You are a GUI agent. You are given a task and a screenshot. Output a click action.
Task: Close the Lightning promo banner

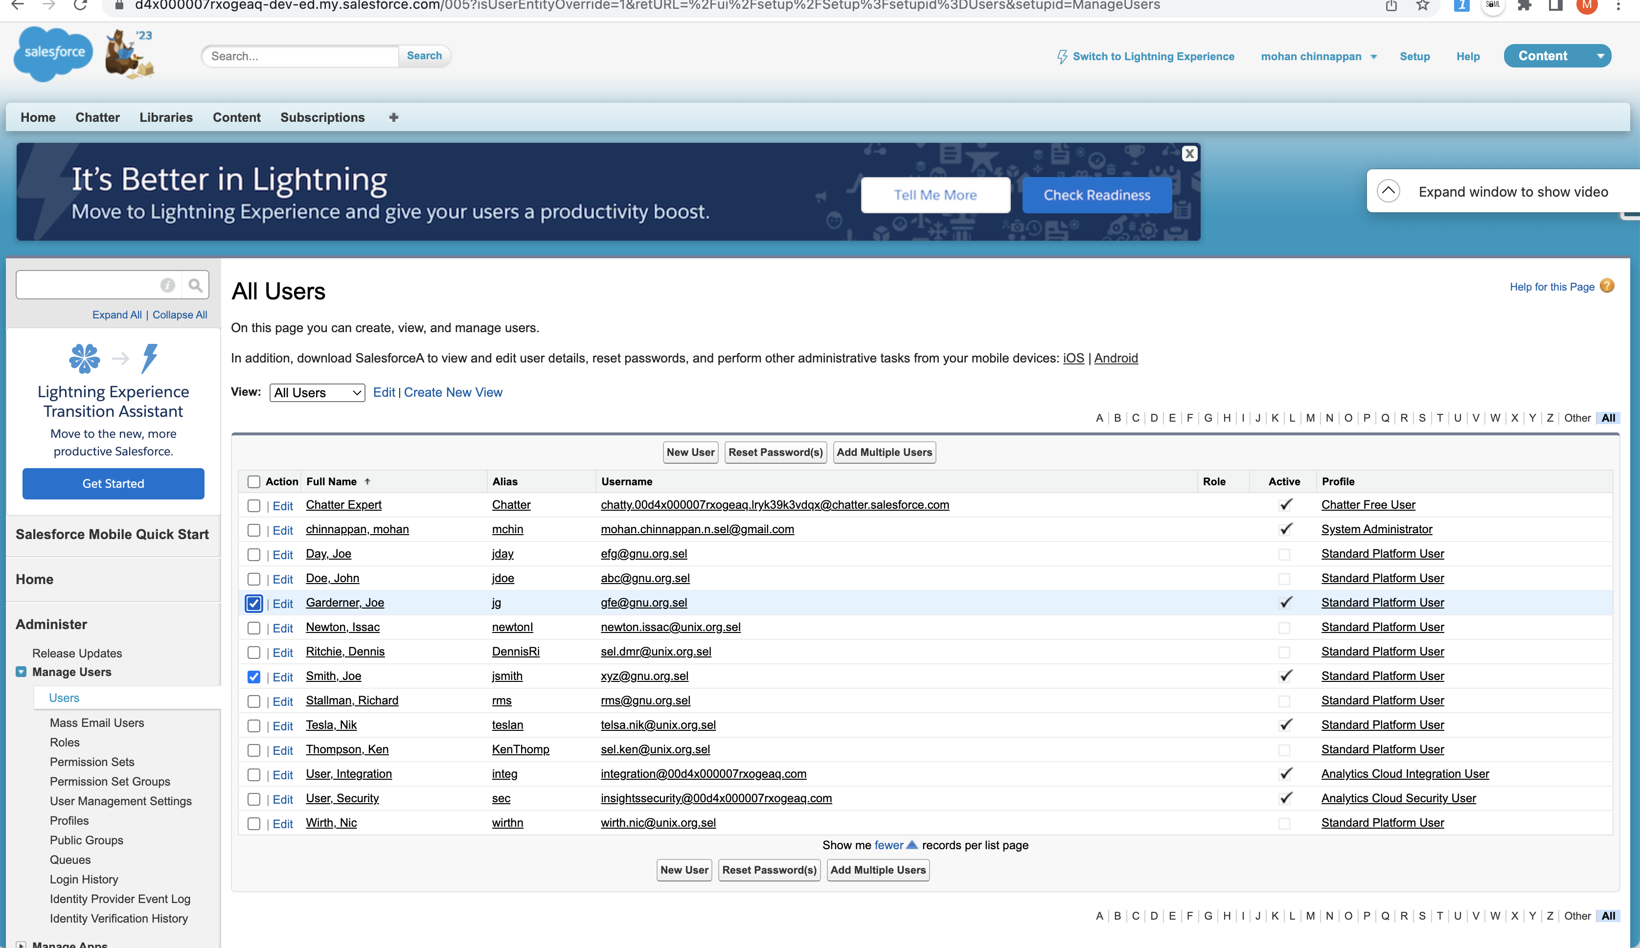pos(1190,154)
